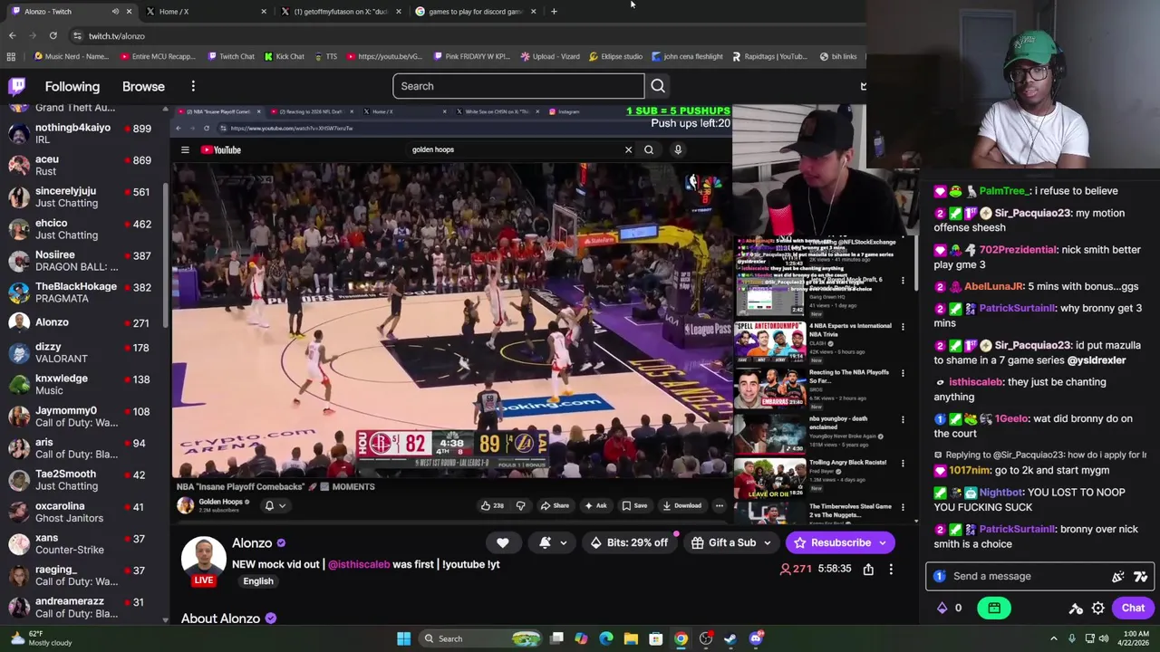Open dizzy VALORANT channel in sidebar
Image resolution: width=1160 pixels, height=652 pixels.
point(83,352)
